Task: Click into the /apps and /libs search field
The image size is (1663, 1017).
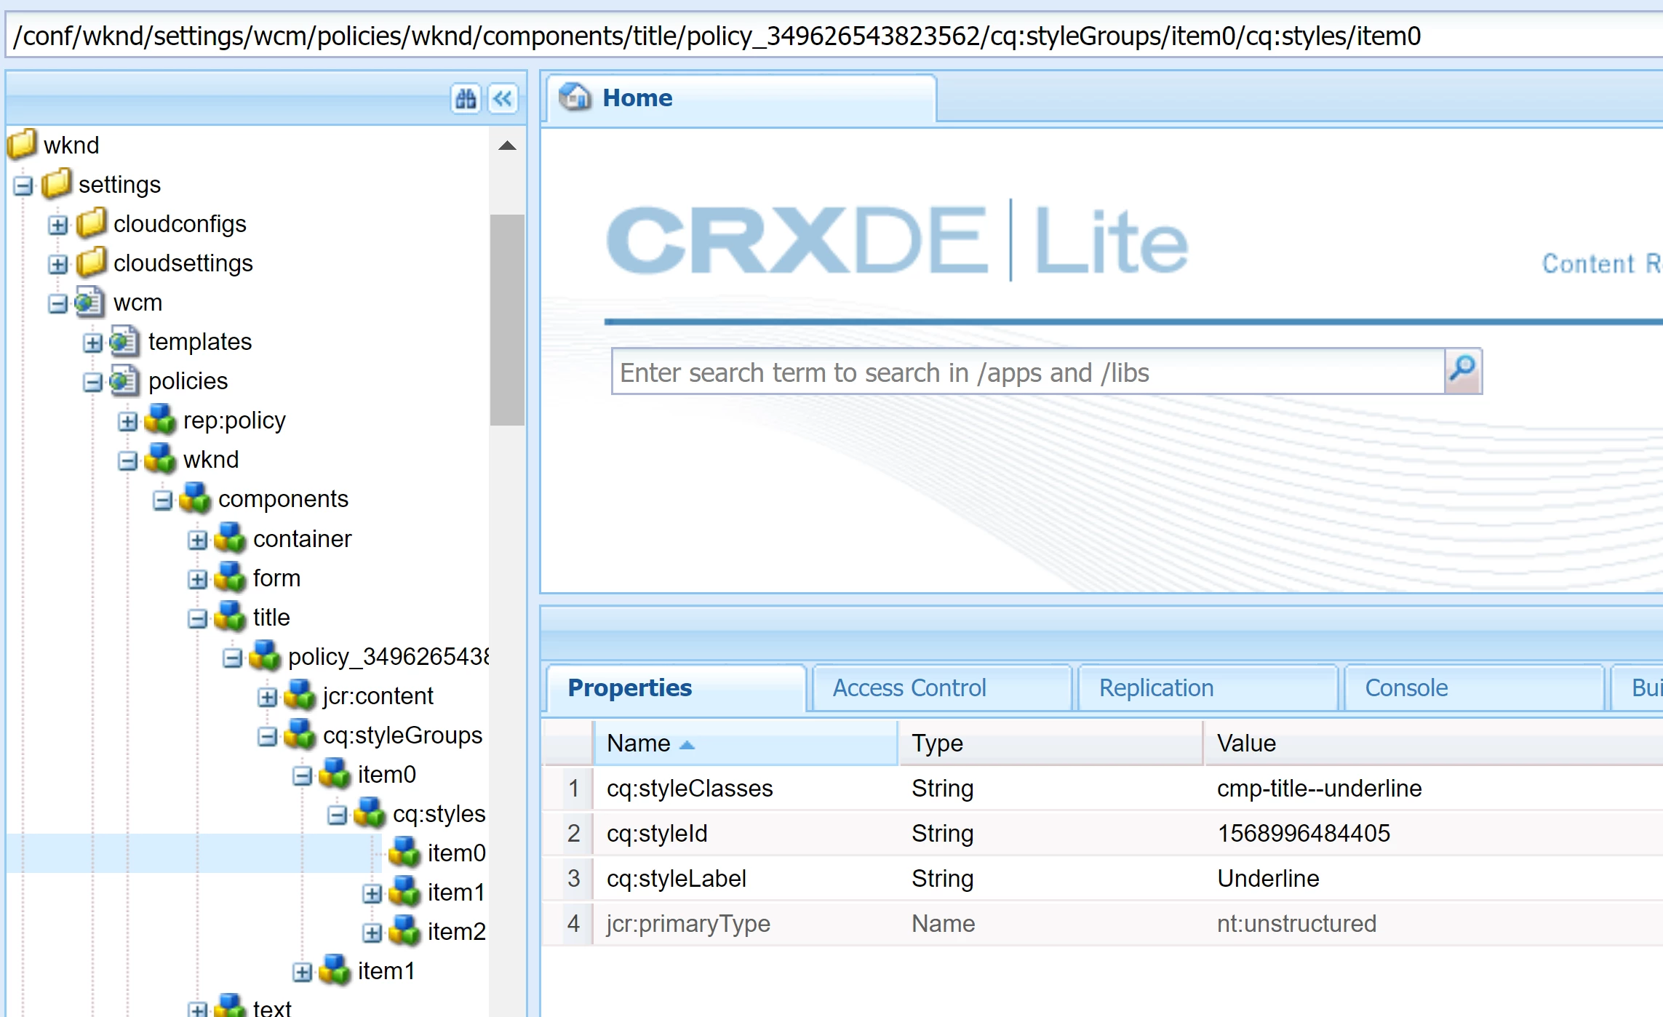Action: pyautogui.click(x=1026, y=372)
